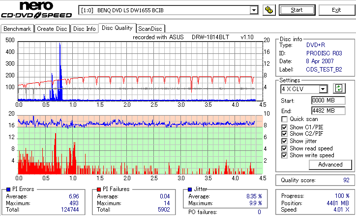This screenshot has width=356, height=216.
Task: Click the Speed value 4.01 X
Action: (x=341, y=210)
